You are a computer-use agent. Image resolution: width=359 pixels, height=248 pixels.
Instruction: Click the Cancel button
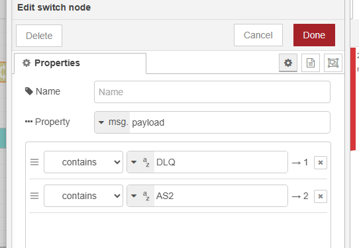258,35
